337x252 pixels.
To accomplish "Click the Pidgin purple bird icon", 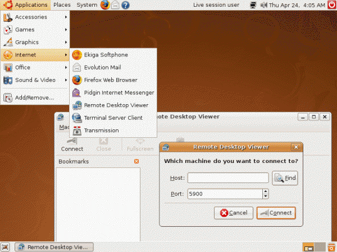I will 76,92.
